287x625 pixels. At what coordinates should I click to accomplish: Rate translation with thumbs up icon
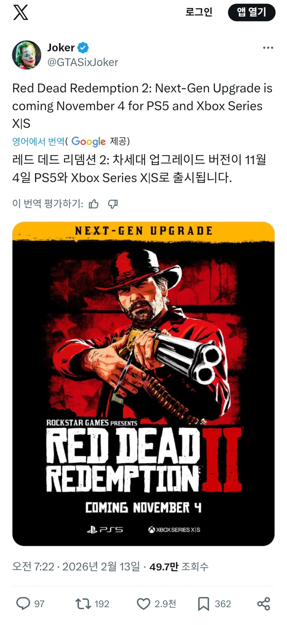tap(93, 204)
